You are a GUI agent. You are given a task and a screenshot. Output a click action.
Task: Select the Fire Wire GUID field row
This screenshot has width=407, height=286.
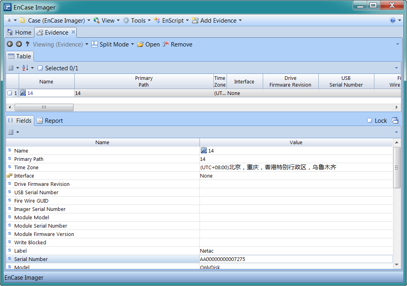(200, 201)
